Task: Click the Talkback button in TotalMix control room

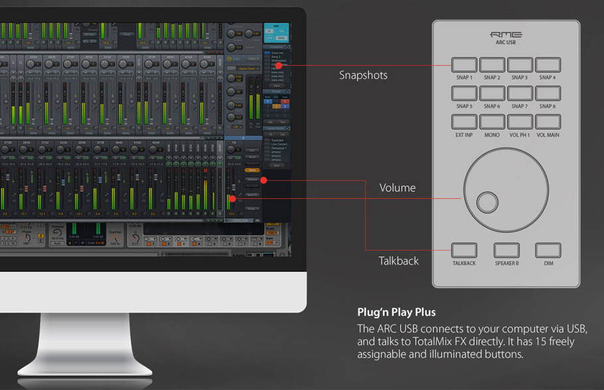Action: click(x=252, y=179)
